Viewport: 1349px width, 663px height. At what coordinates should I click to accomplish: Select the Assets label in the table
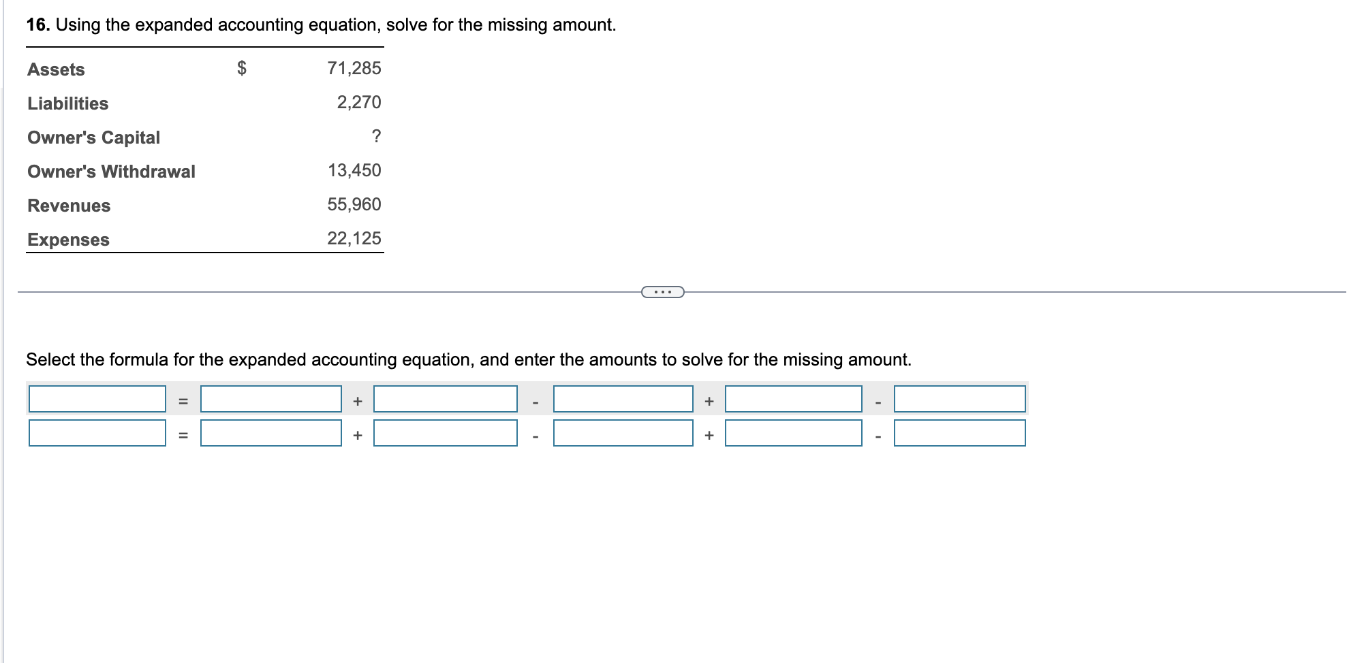click(55, 69)
